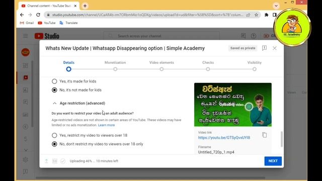Click the channel avatar in the sidebar
Image resolution: width=322 pixels, height=181 pixels.
point(26,52)
